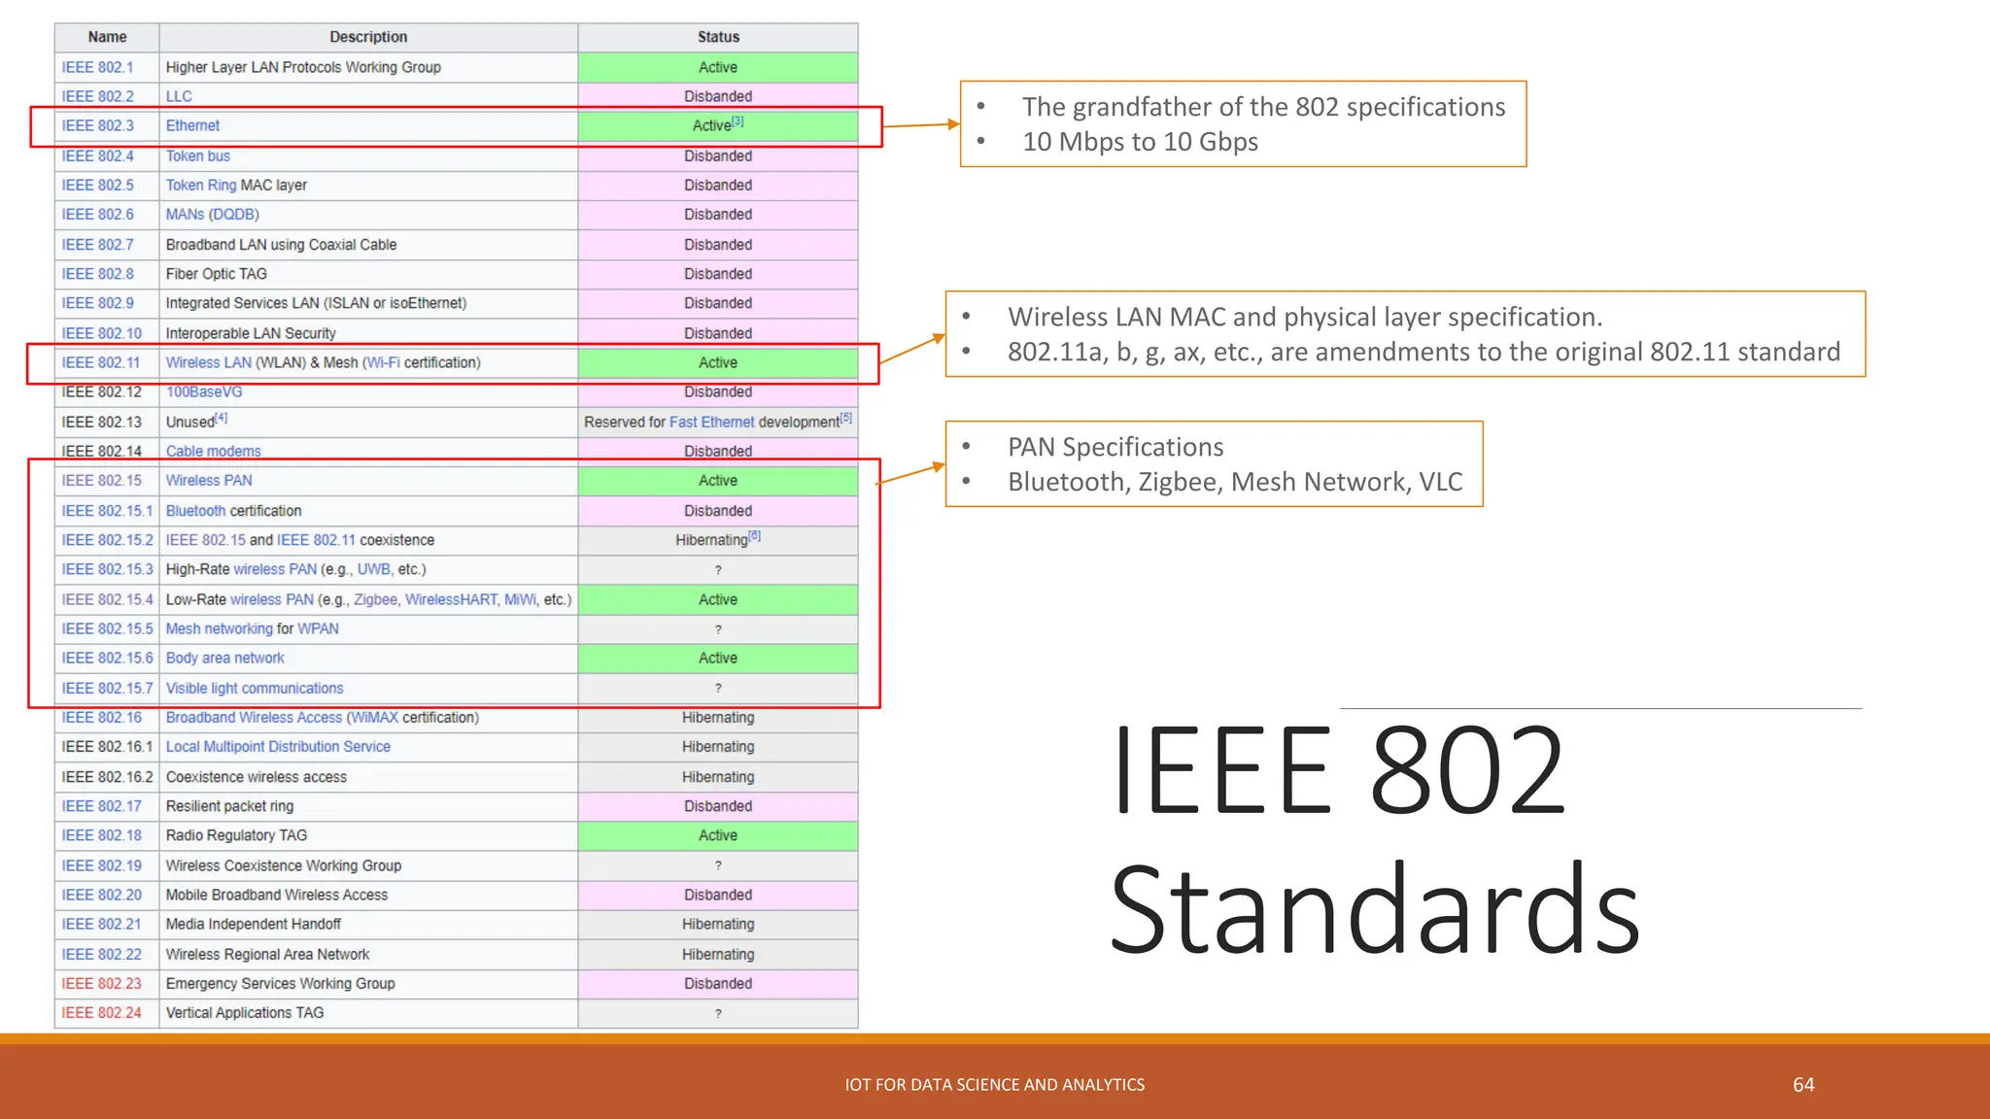The height and width of the screenshot is (1119, 1990).
Task: Click footnote [5] after Fast Ethernet development
Action: click(x=846, y=418)
